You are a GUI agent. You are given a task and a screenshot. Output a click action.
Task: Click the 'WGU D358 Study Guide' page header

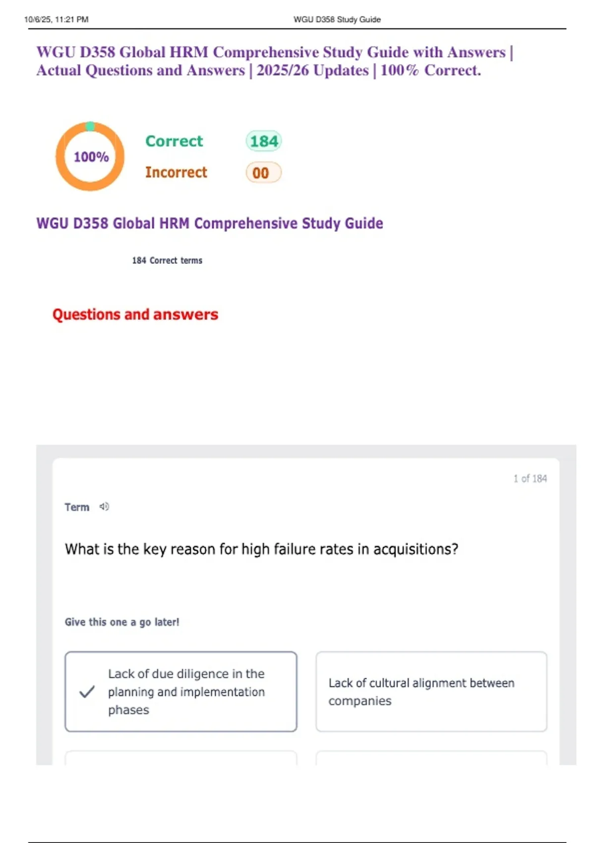pos(337,19)
